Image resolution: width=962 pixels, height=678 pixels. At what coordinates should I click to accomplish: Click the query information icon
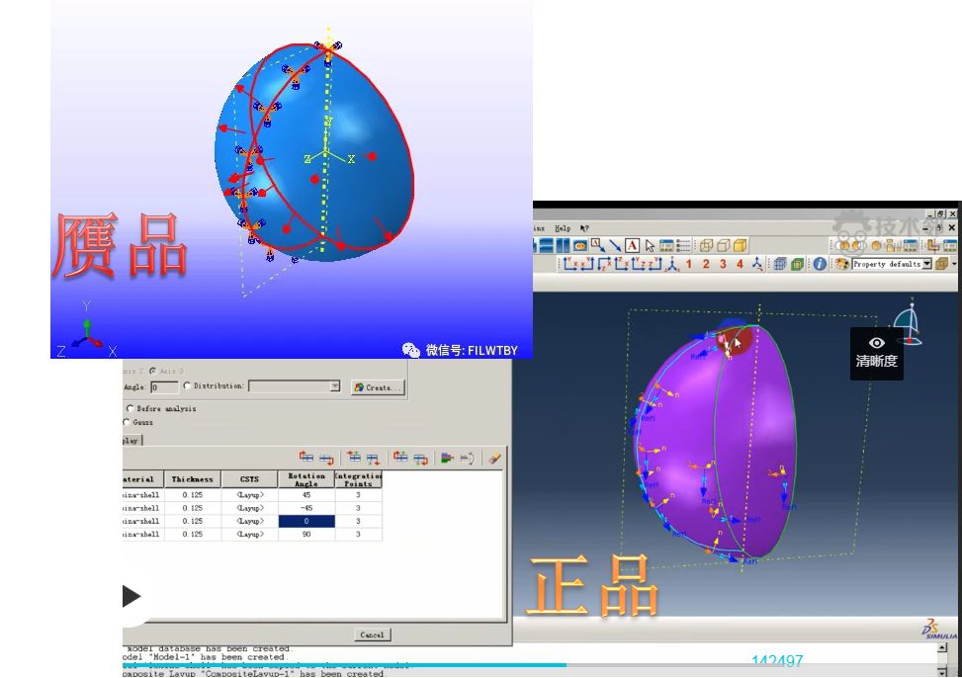[x=820, y=264]
